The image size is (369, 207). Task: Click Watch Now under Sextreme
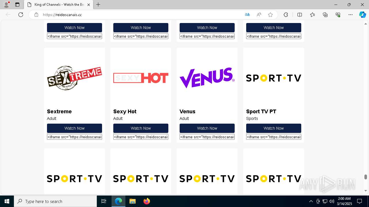tap(74, 128)
